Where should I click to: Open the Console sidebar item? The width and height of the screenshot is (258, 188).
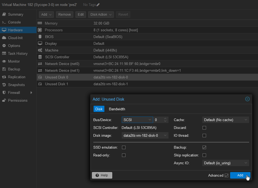point(14,22)
